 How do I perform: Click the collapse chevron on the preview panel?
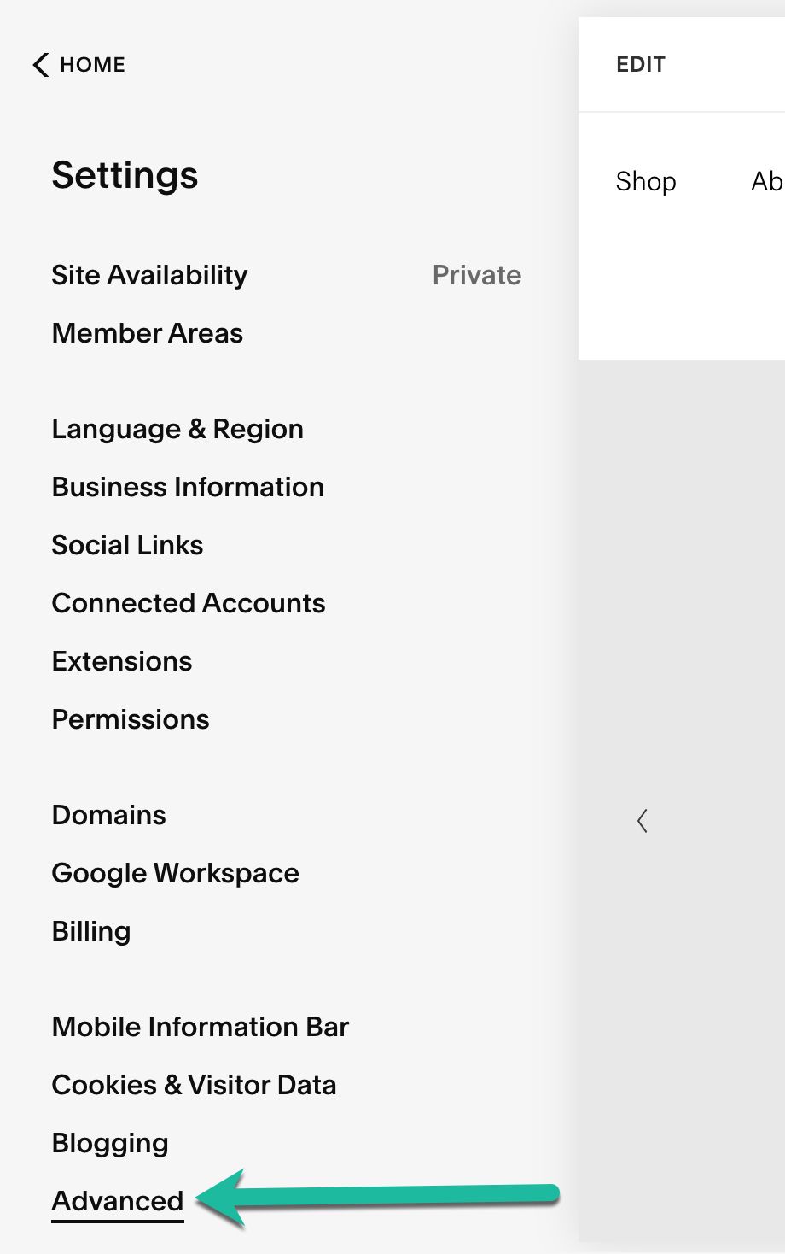click(x=643, y=820)
